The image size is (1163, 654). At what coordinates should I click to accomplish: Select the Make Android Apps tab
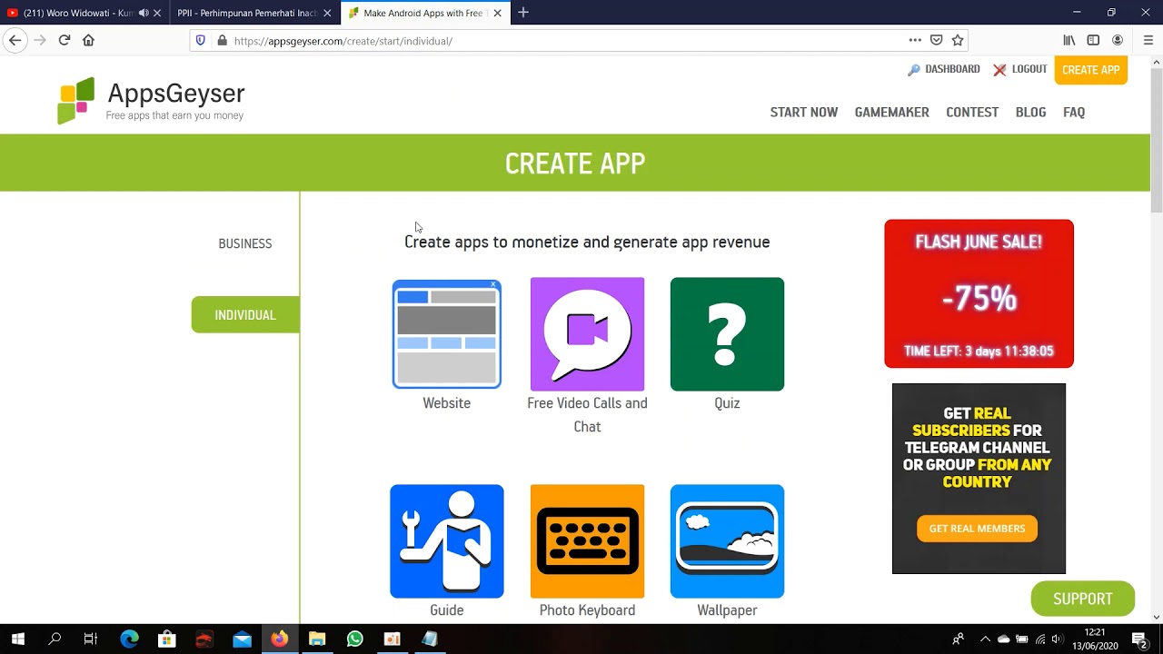(x=423, y=13)
